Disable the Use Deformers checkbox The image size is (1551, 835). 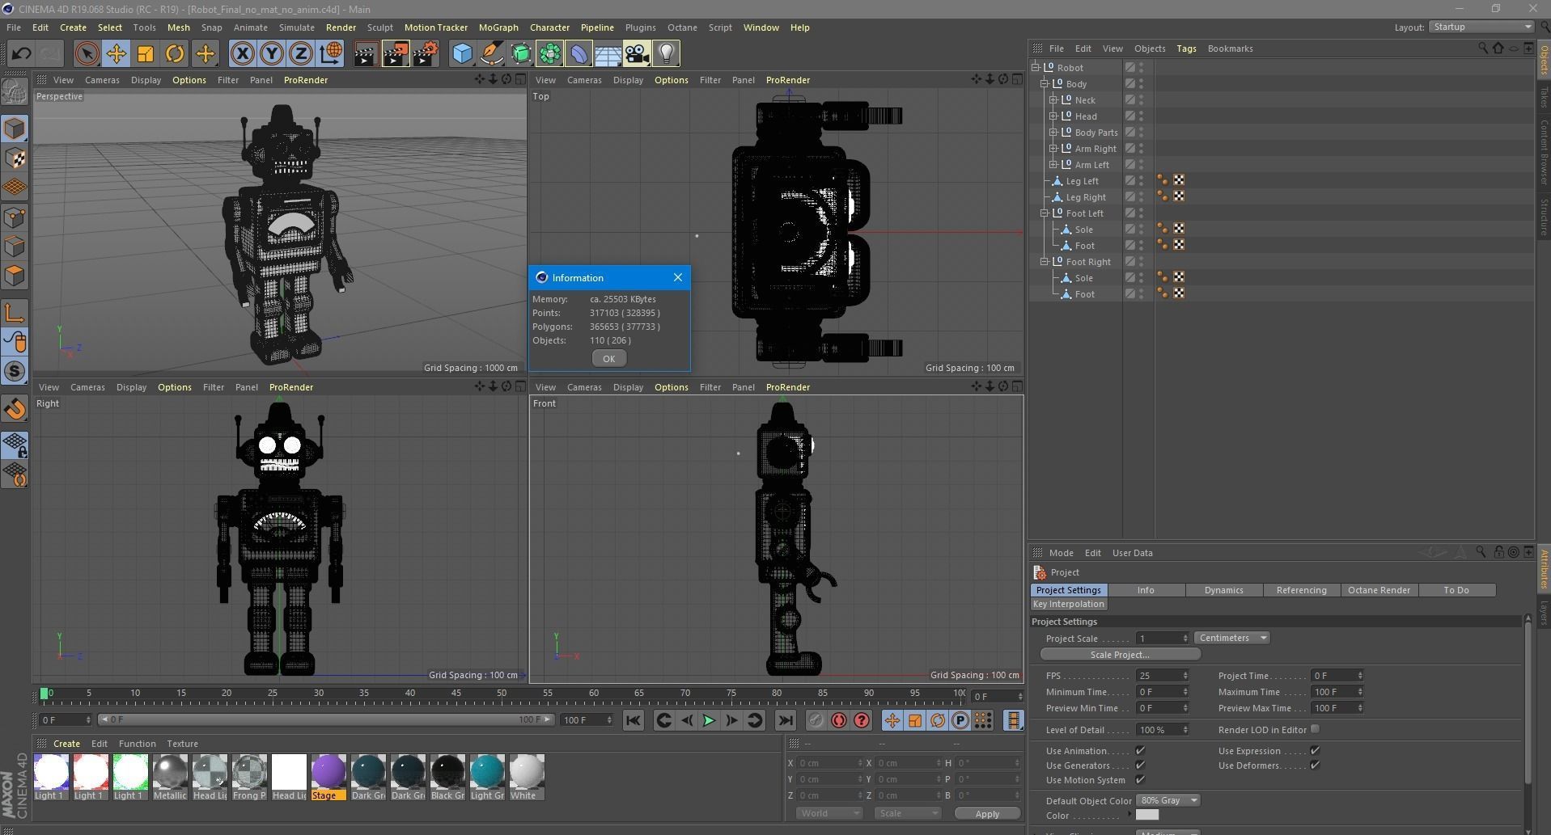pos(1314,765)
